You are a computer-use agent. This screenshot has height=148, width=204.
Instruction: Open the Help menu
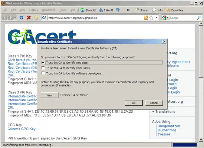click(72, 10)
